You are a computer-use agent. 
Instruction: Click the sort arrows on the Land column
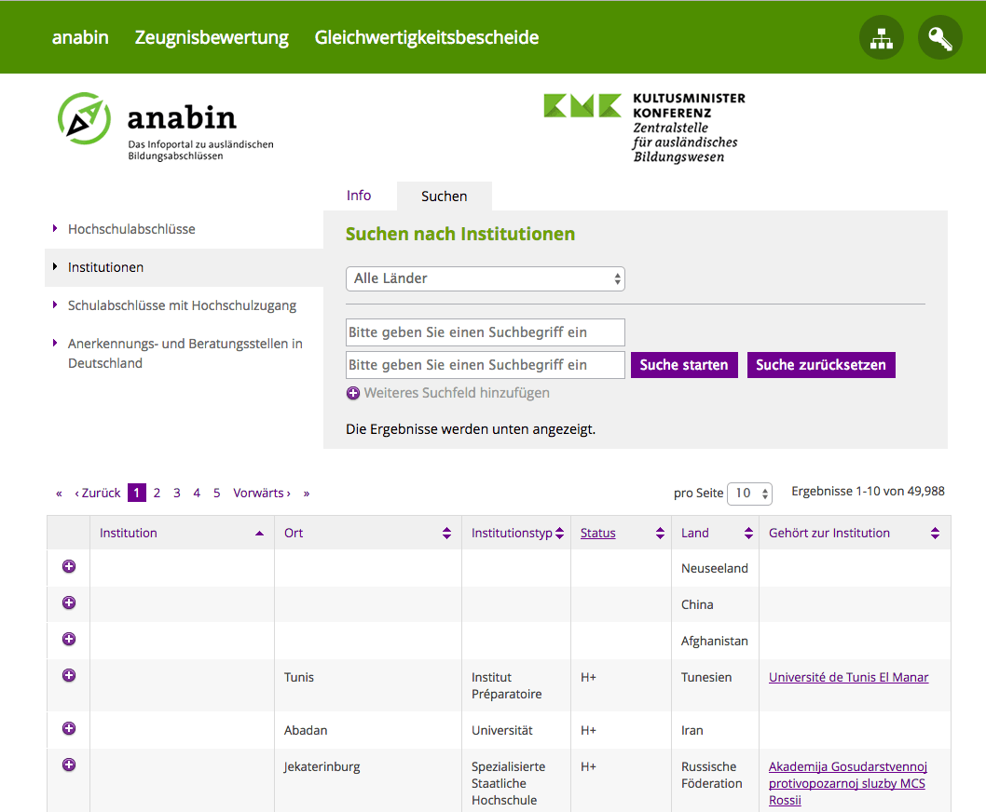[747, 532]
